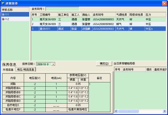Image resolution: width=168 pixels, height=115 pixels.
Task: Click 埋设 header in abnormal anode list
Action: 149,70
